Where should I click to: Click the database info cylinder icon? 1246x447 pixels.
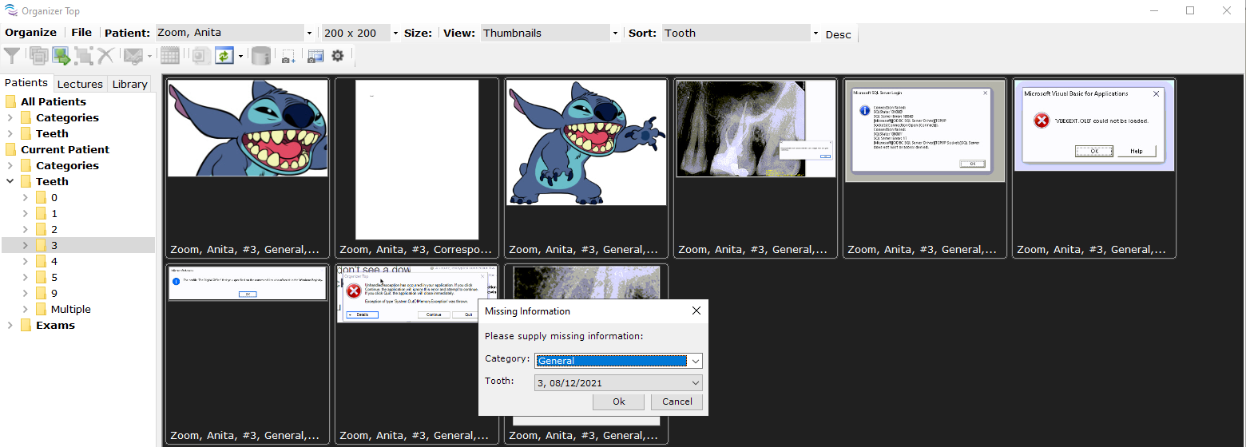[260, 56]
